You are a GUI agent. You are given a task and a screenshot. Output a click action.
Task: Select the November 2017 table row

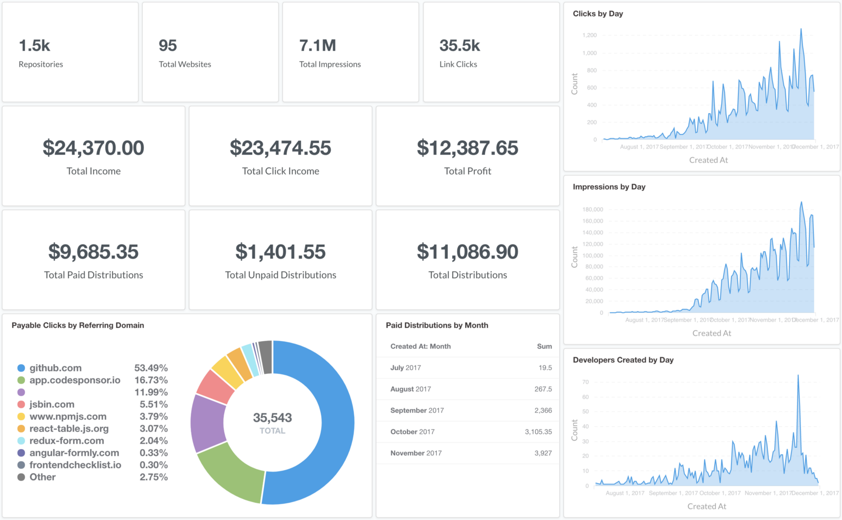[x=468, y=453]
